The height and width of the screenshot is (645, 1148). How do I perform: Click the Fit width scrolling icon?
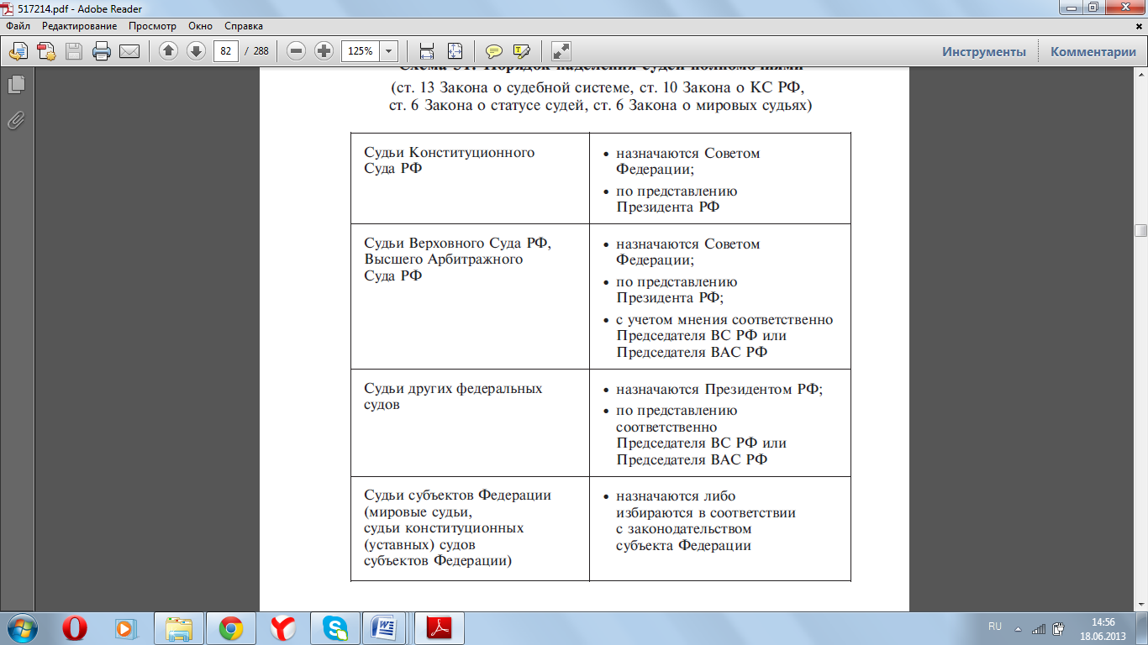pyautogui.click(x=426, y=51)
